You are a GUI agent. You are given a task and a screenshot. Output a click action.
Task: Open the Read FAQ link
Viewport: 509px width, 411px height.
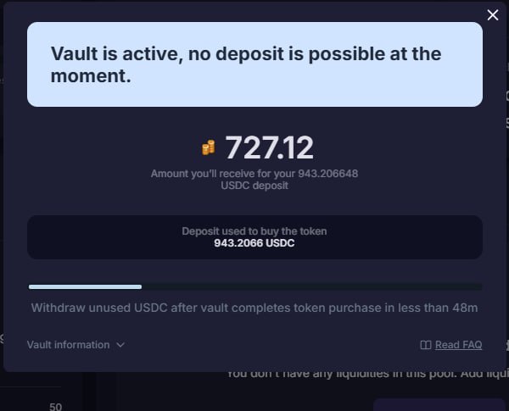[x=458, y=345]
